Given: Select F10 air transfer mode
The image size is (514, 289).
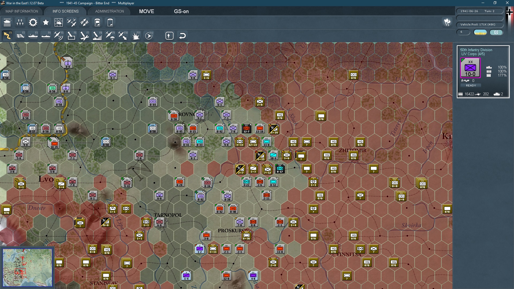Looking at the screenshot, I should (123, 36).
